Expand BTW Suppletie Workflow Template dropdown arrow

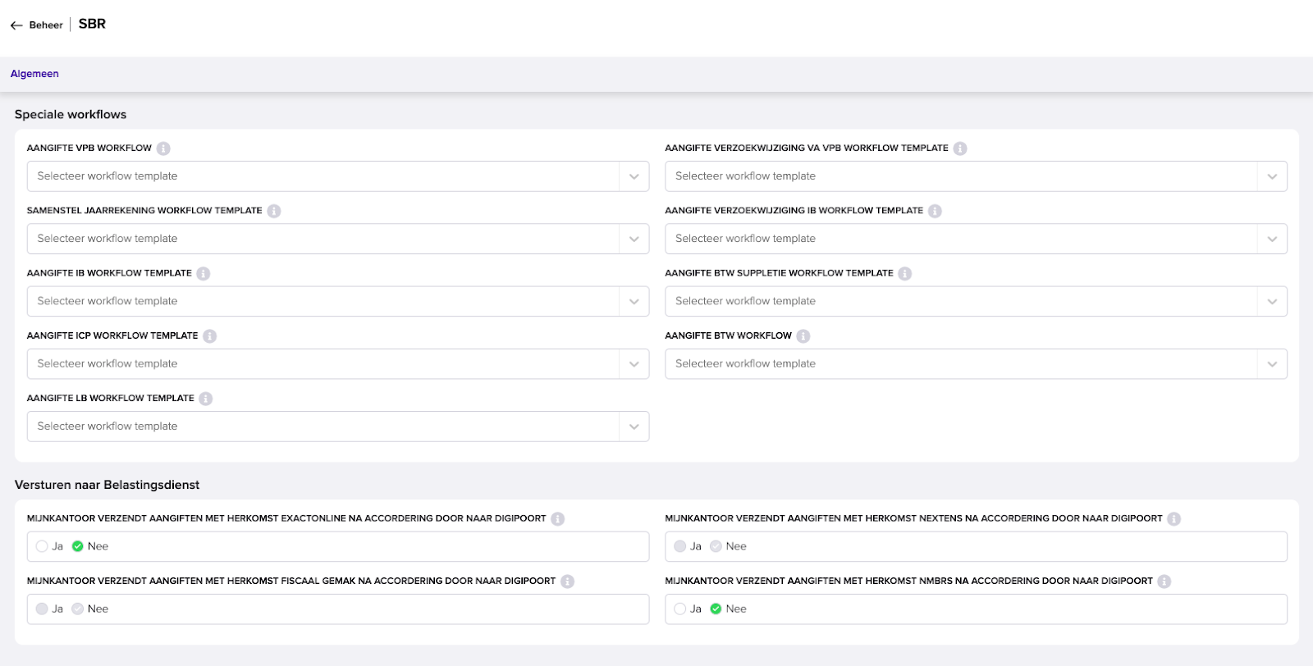[1273, 301]
